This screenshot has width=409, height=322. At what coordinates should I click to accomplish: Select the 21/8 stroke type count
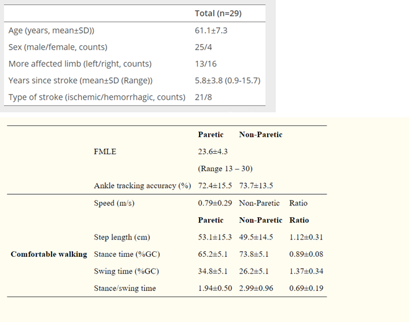coord(203,97)
